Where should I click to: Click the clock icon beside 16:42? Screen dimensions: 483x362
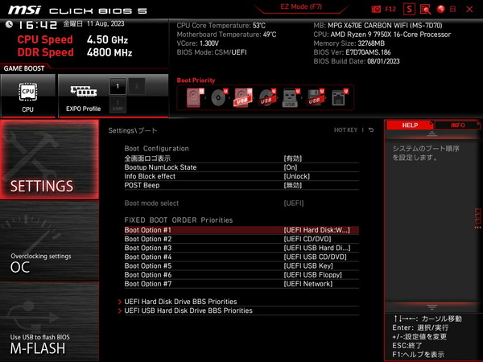[x=9, y=24]
